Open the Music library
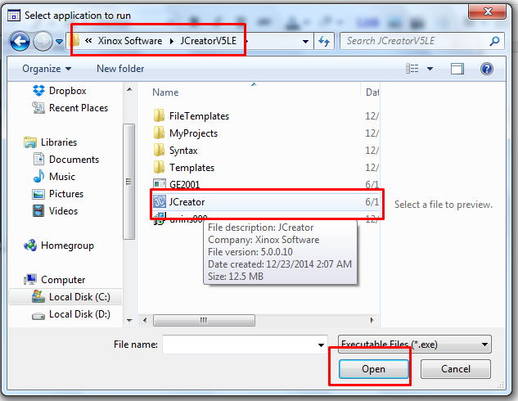 [61, 177]
